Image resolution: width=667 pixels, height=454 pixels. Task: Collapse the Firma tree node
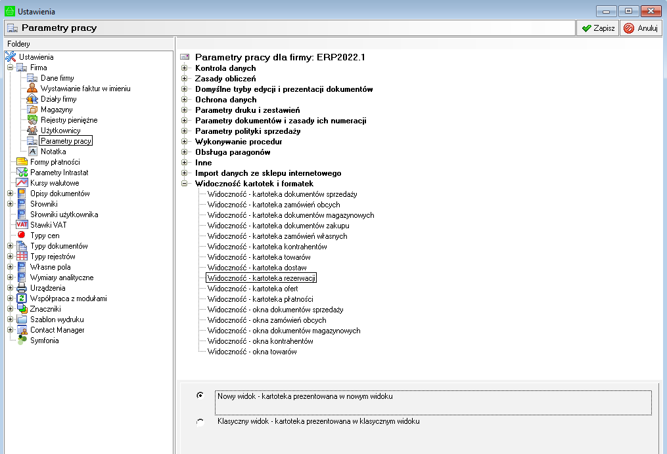point(10,68)
